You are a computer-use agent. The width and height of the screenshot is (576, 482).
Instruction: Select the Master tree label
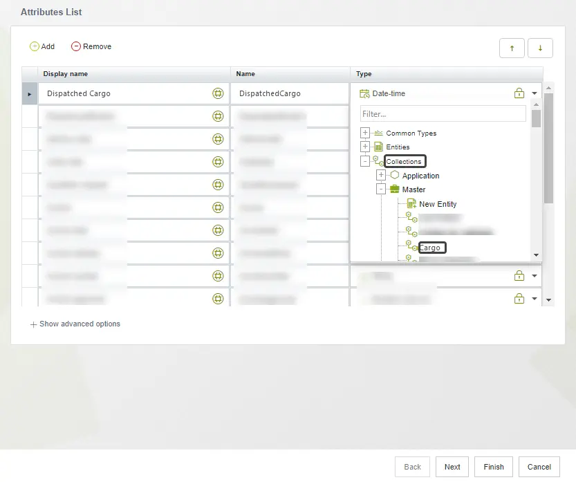[414, 189]
